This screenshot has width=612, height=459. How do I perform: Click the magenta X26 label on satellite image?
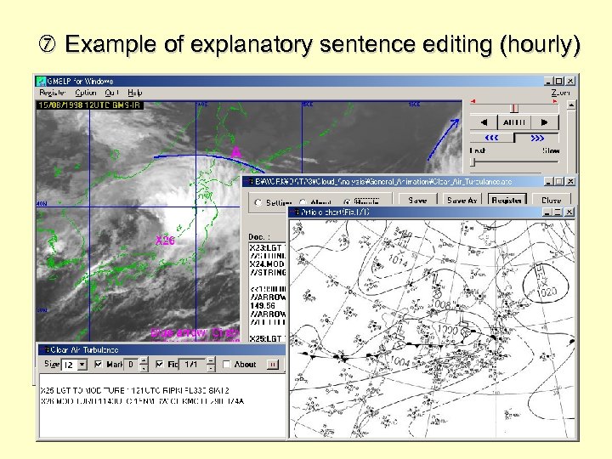coord(165,241)
